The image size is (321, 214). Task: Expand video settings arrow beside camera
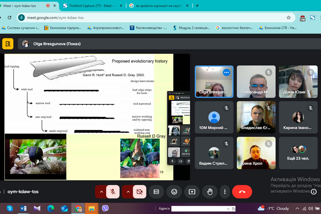[128, 192]
